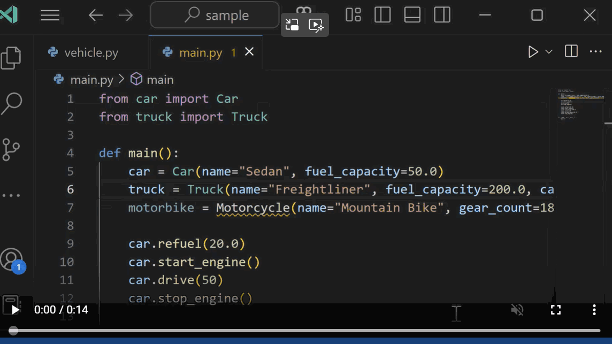Toggle the bottom panel visibility
The width and height of the screenshot is (612, 344).
point(412,15)
